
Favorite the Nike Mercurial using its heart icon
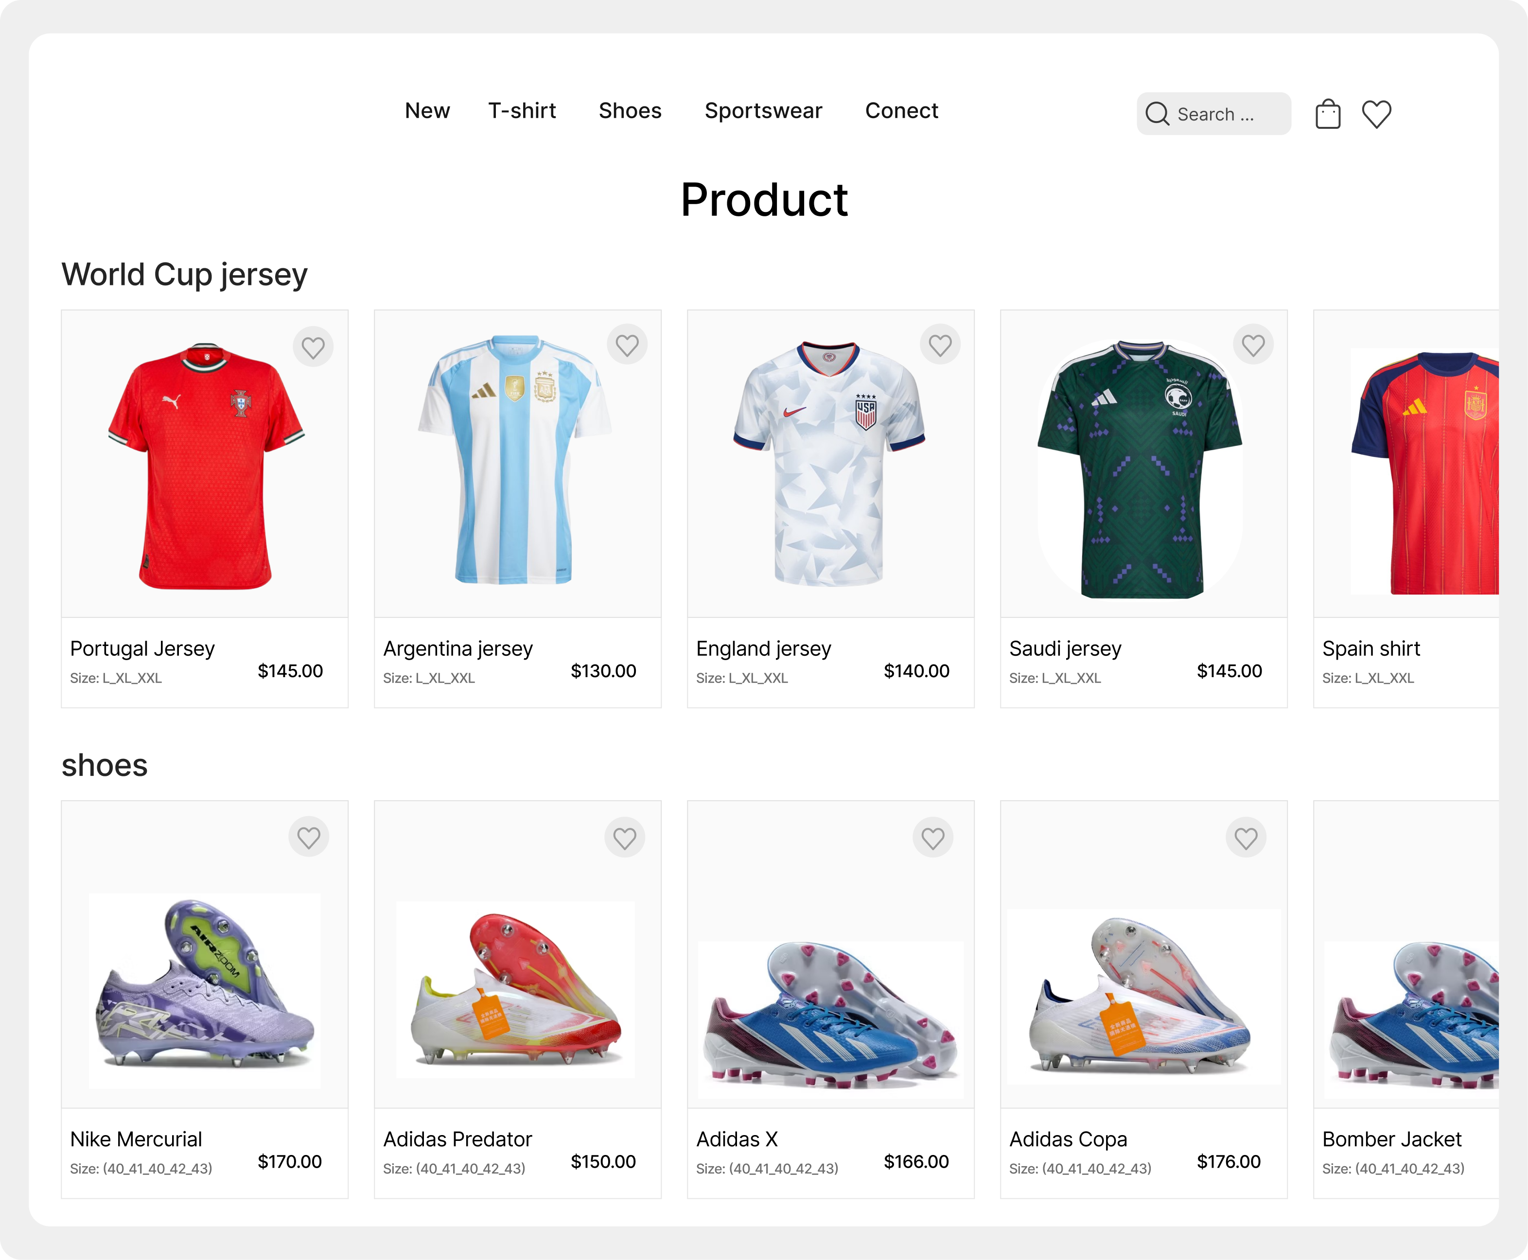pyautogui.click(x=309, y=837)
